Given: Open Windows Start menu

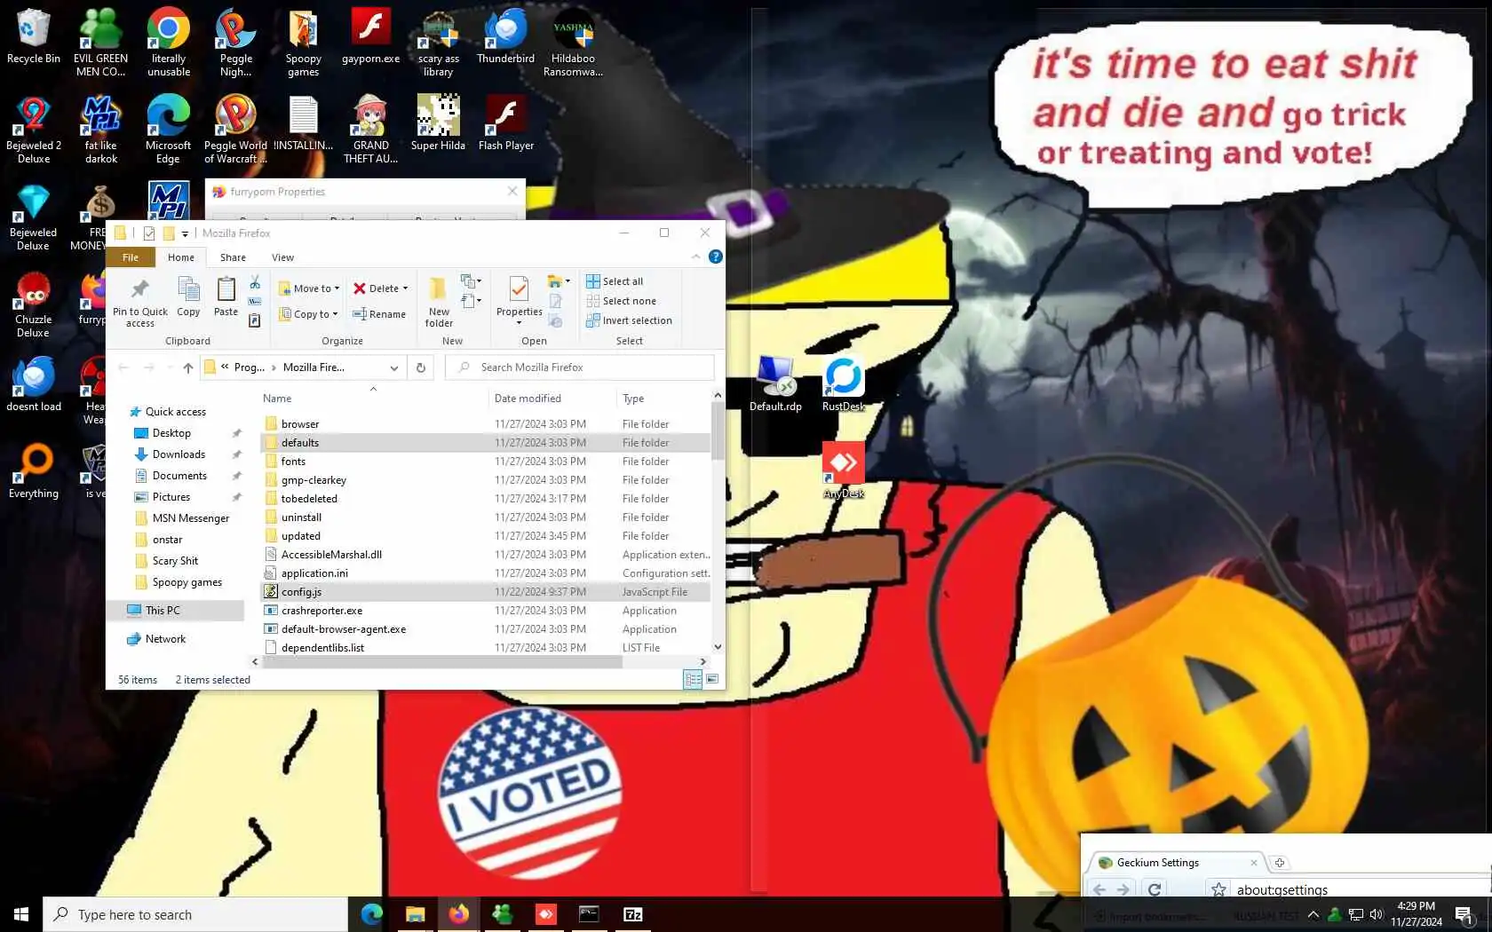Looking at the screenshot, I should (21, 914).
